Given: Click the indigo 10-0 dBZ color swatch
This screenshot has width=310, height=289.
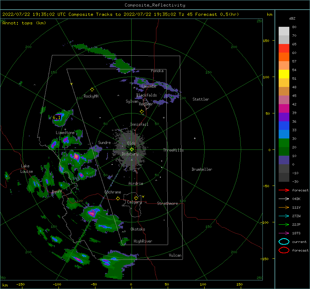Looking at the screenshot, I should pyautogui.click(x=284, y=160).
